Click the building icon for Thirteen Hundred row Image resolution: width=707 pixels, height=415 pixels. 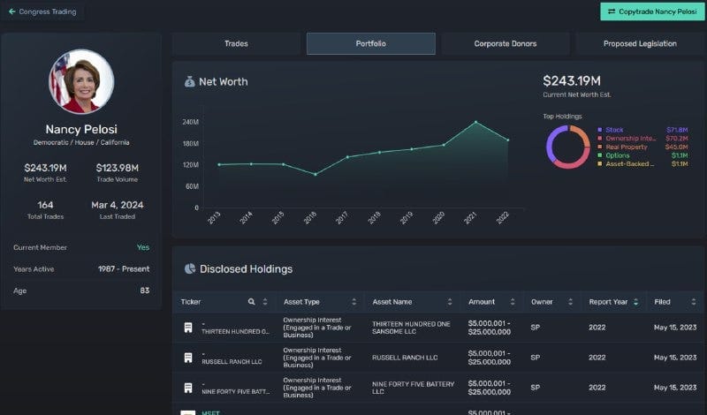(188, 328)
